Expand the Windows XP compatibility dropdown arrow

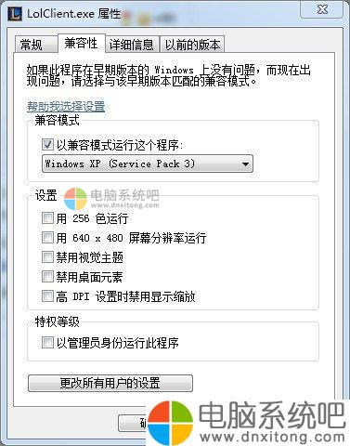click(x=245, y=164)
